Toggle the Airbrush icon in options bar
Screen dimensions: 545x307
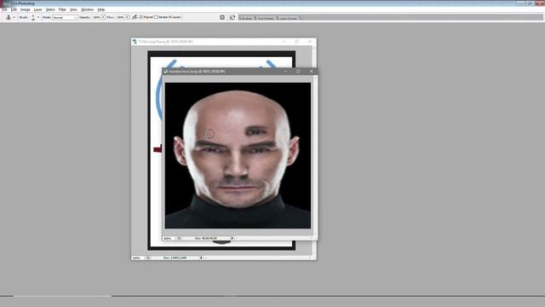click(x=135, y=17)
